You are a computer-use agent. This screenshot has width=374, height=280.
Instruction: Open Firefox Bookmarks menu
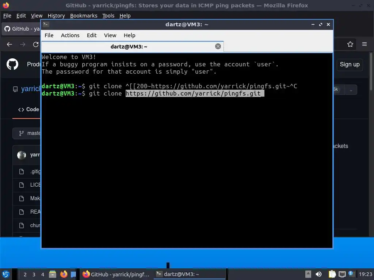click(x=84, y=16)
